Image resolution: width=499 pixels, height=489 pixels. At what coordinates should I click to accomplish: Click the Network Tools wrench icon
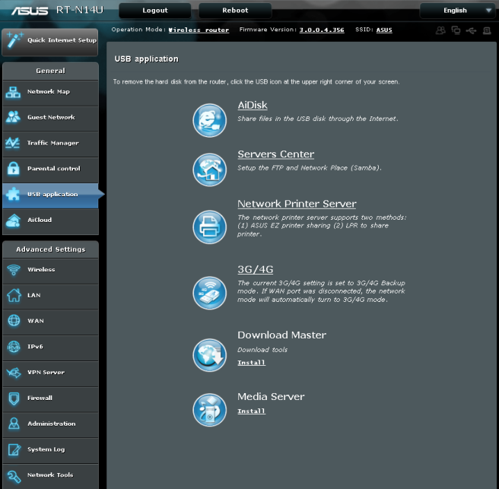(14, 476)
